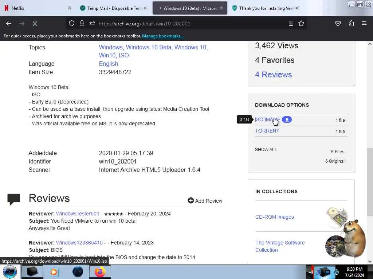Open the media player taskbar icon
This screenshot has width=373, height=279.
click(x=55, y=272)
